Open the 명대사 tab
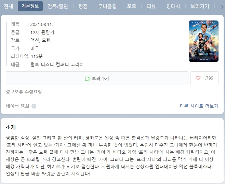 point(173,6)
